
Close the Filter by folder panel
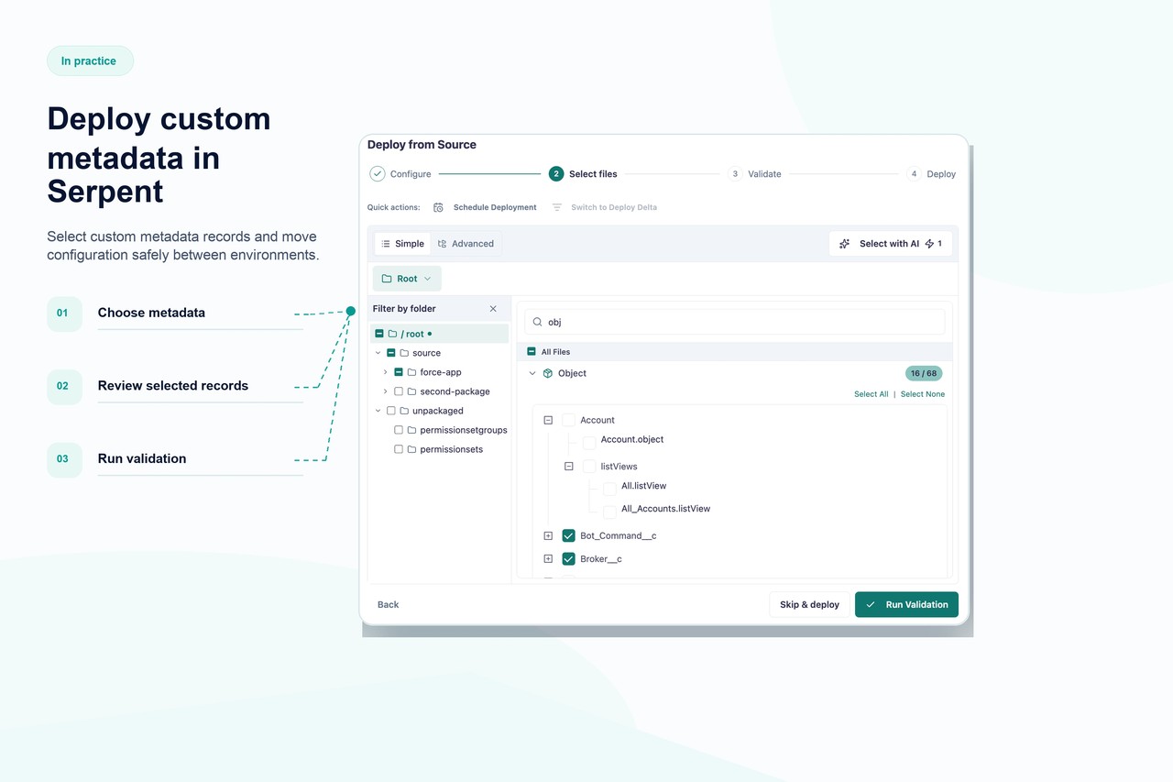point(493,309)
